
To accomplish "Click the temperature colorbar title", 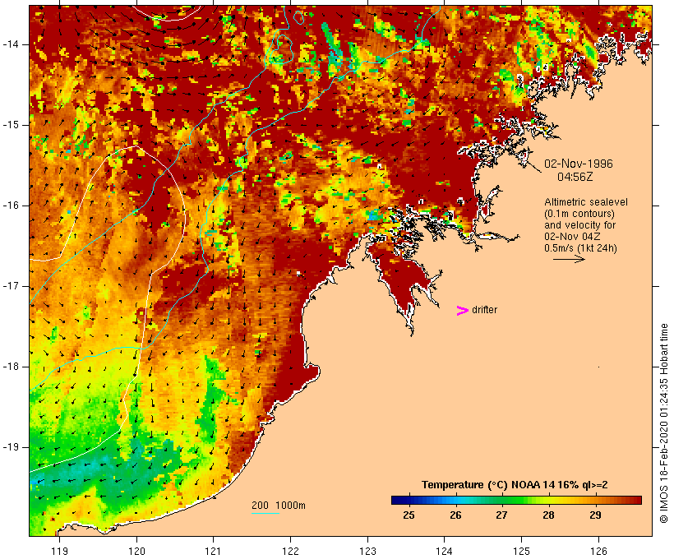I will click(x=515, y=485).
